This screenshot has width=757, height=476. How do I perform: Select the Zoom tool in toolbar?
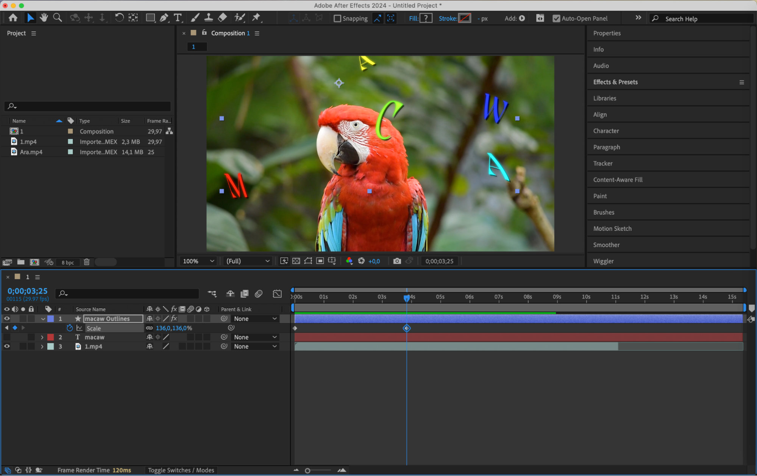tap(58, 18)
